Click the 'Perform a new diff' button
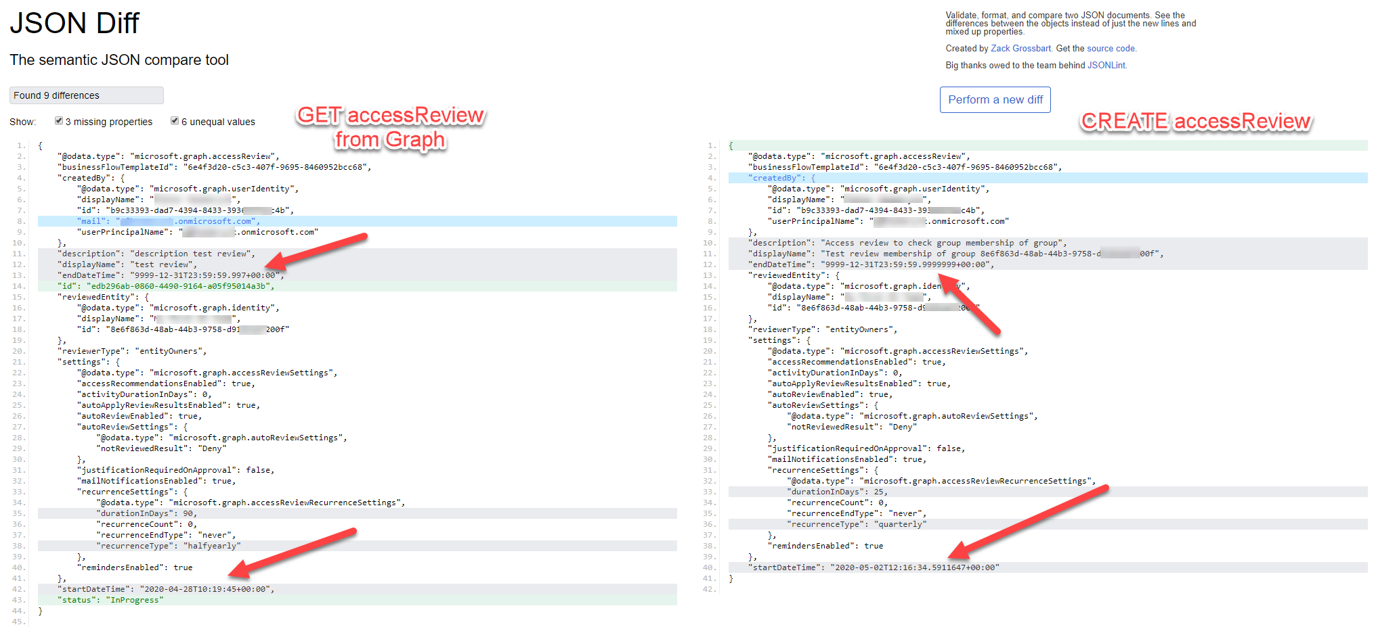The image size is (1378, 629). tap(995, 99)
